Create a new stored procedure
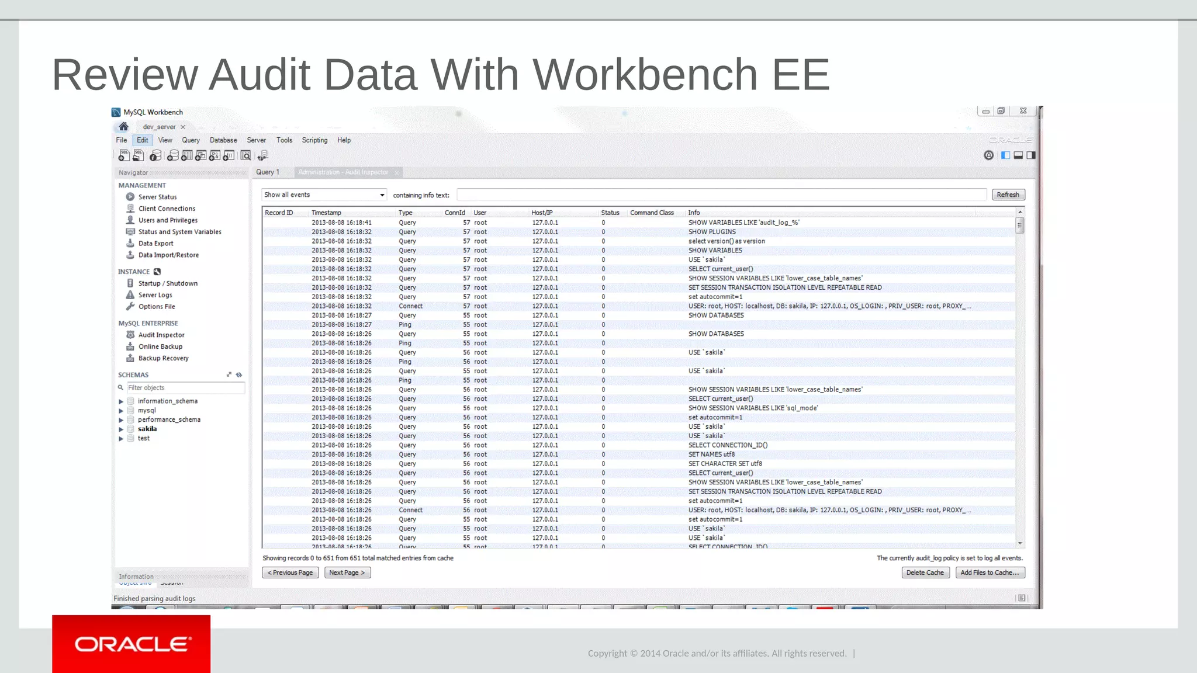This screenshot has height=673, width=1197. pos(215,155)
